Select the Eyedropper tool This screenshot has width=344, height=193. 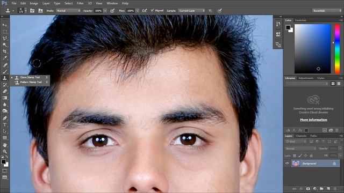[x=5, y=58]
